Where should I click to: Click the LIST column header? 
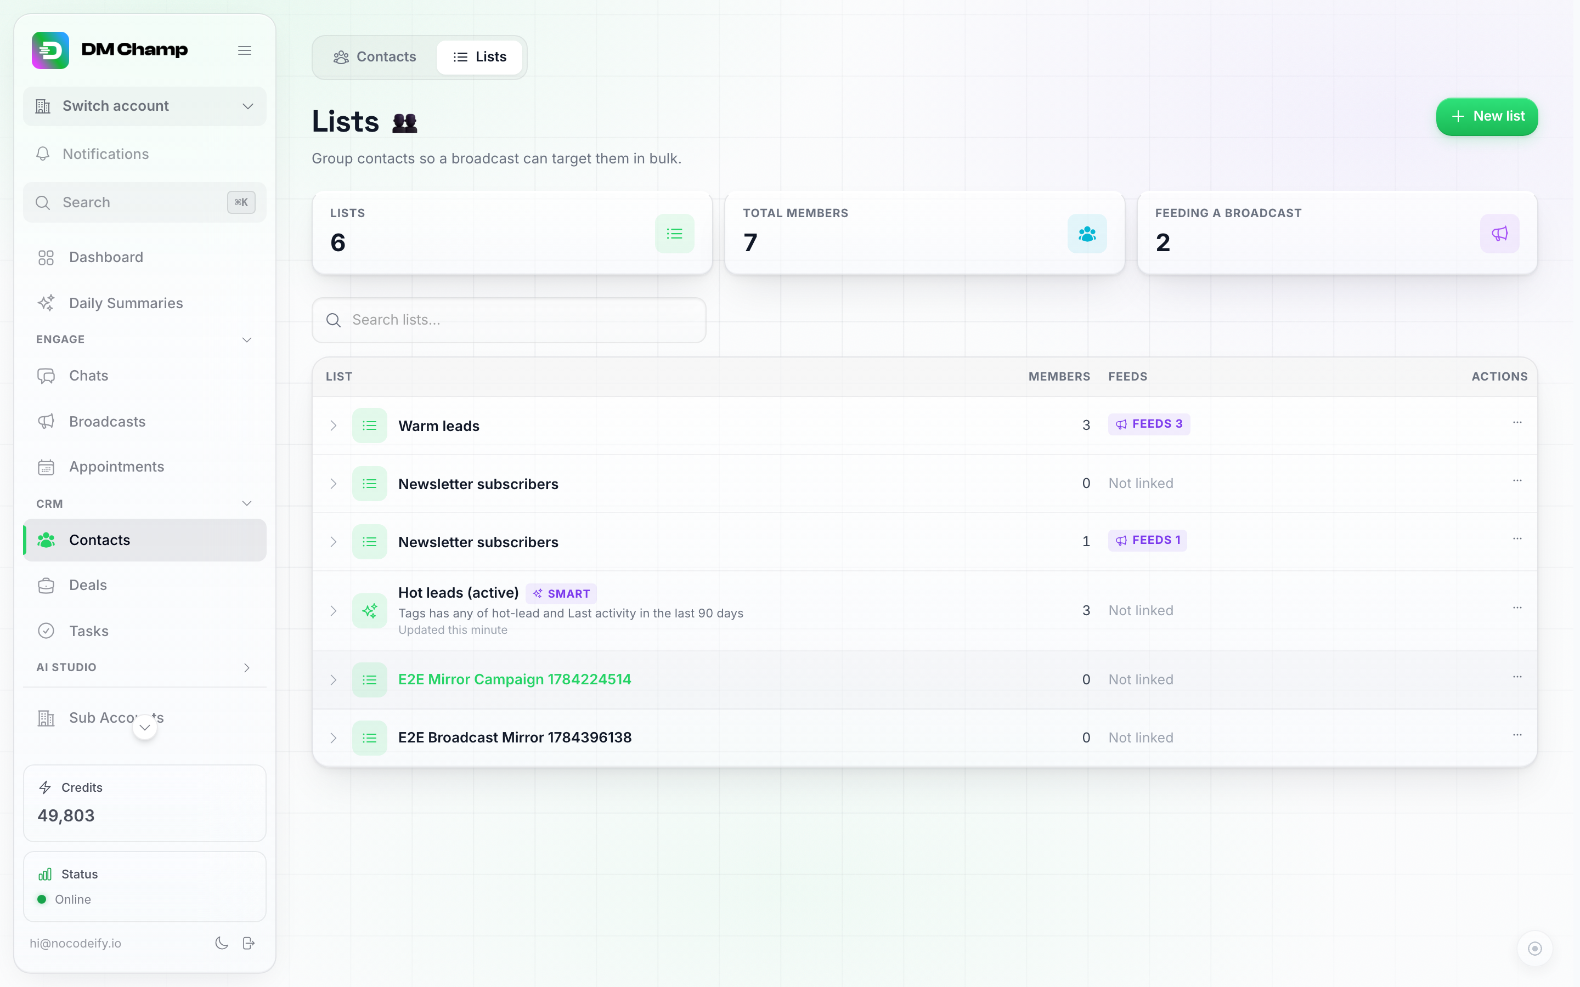pos(339,377)
